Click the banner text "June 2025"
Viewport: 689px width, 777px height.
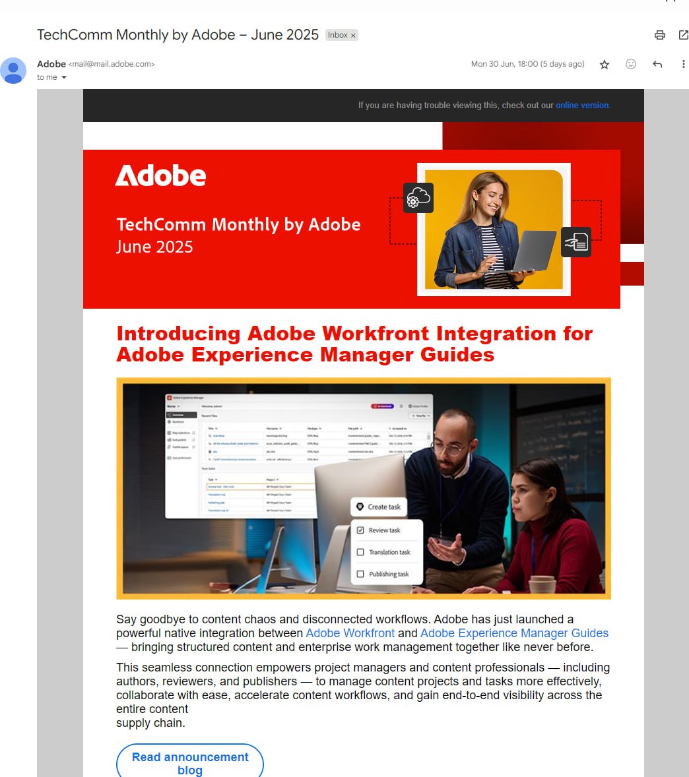coord(154,247)
